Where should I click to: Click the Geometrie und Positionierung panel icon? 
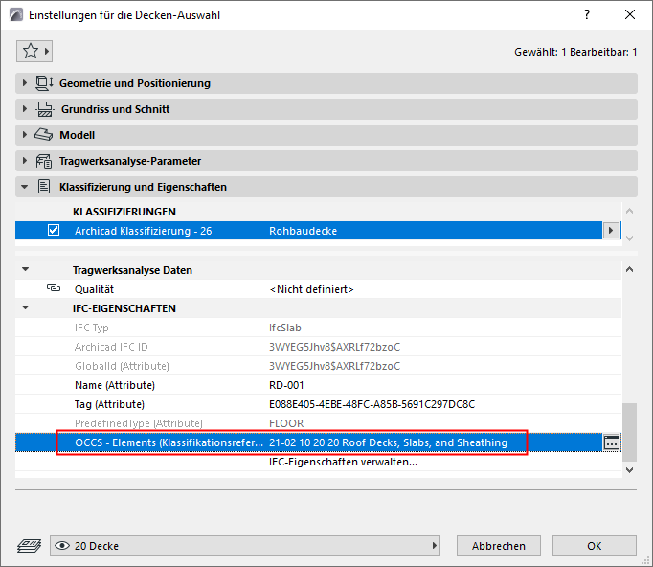coord(44,83)
